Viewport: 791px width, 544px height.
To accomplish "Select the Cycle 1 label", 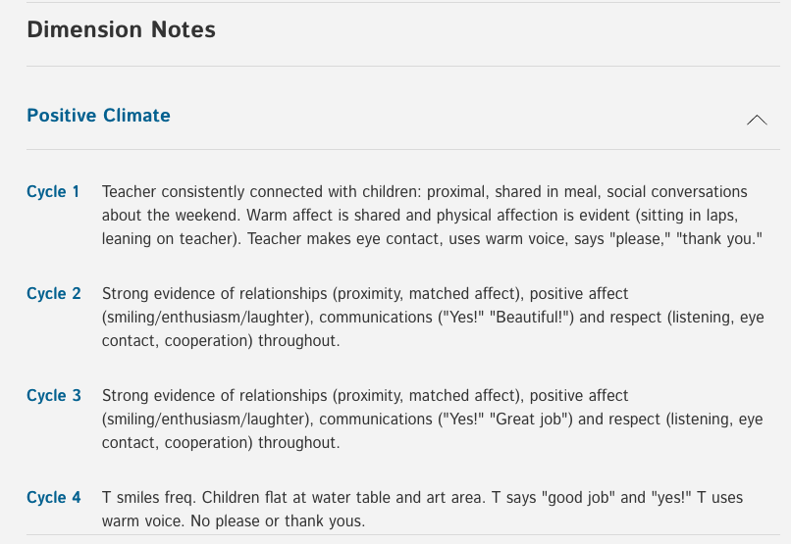I will pos(53,191).
